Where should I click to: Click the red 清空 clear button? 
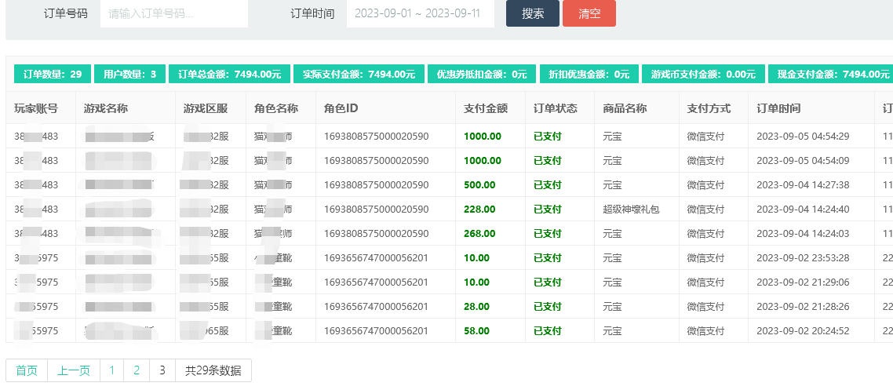[589, 13]
